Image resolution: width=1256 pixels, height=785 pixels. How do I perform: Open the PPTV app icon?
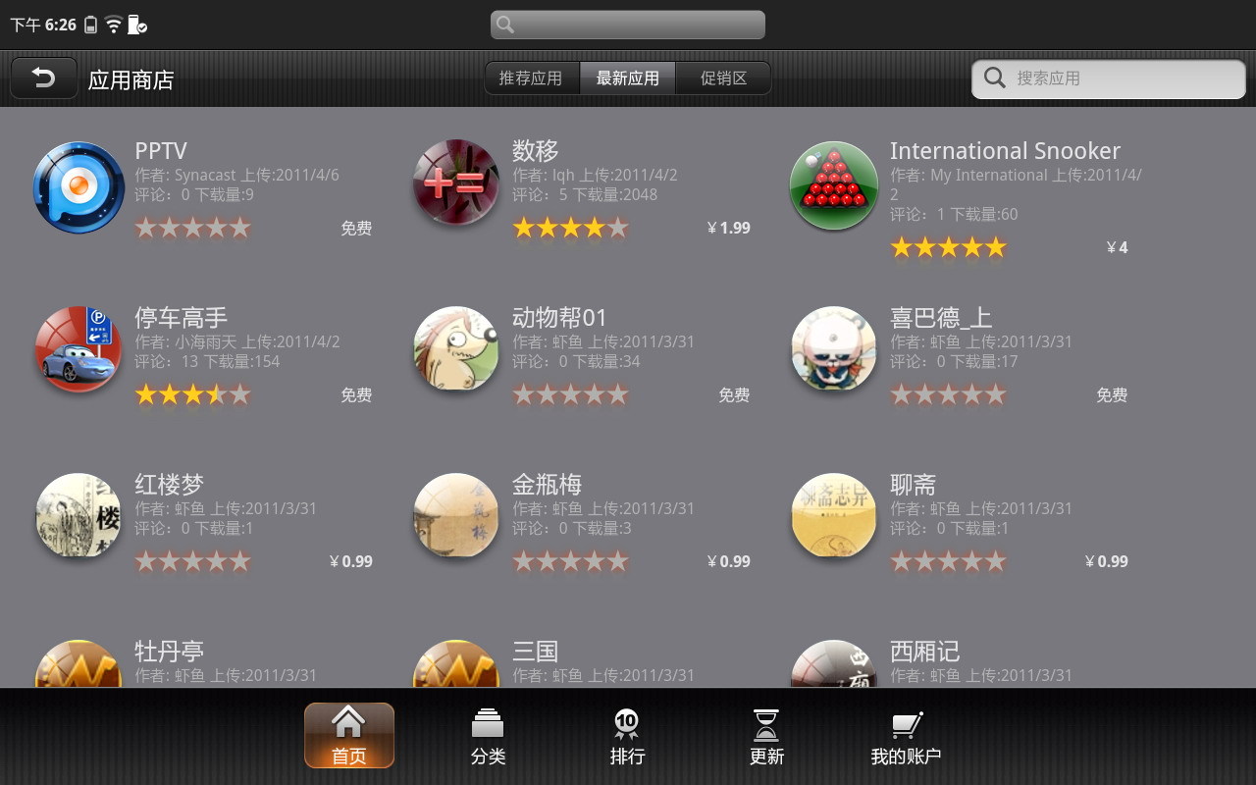78,186
